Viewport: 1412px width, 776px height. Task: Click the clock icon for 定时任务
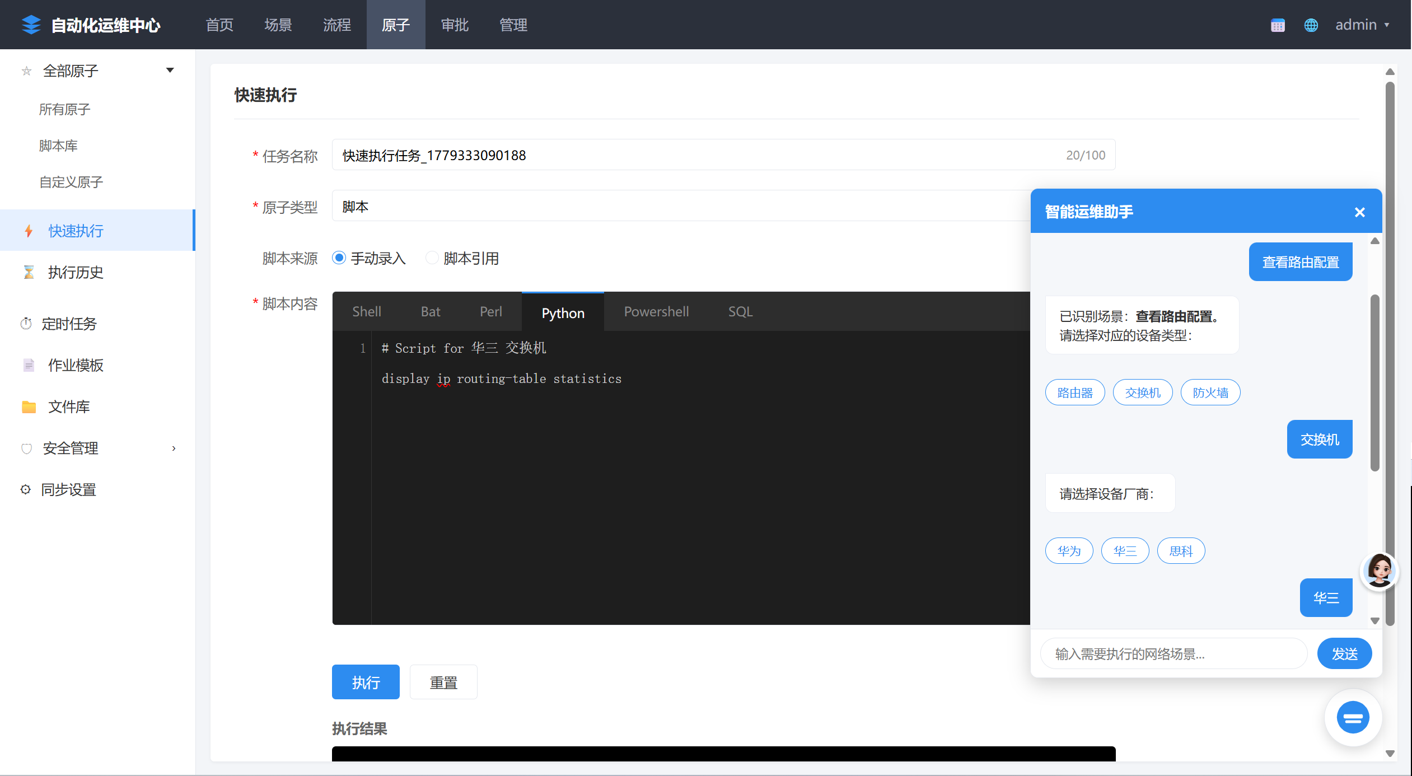[x=26, y=324]
